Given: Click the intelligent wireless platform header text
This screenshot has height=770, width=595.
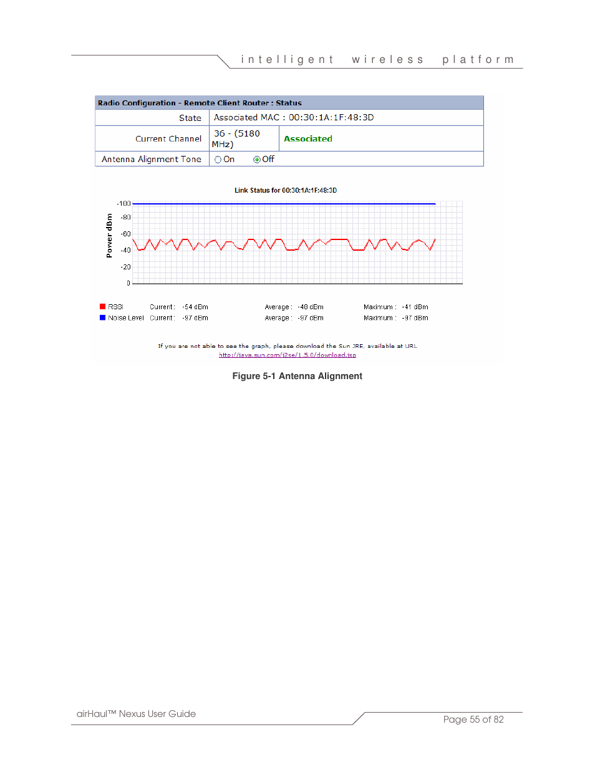Looking at the screenshot, I should click(378, 60).
